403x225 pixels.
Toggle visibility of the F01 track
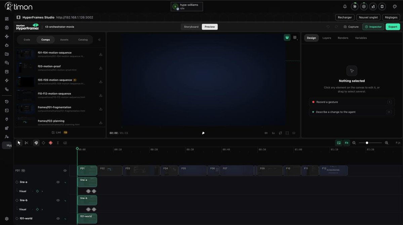(65, 171)
